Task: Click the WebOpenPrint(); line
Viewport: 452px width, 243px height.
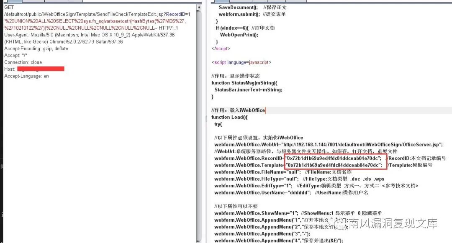Action: click(x=239, y=35)
